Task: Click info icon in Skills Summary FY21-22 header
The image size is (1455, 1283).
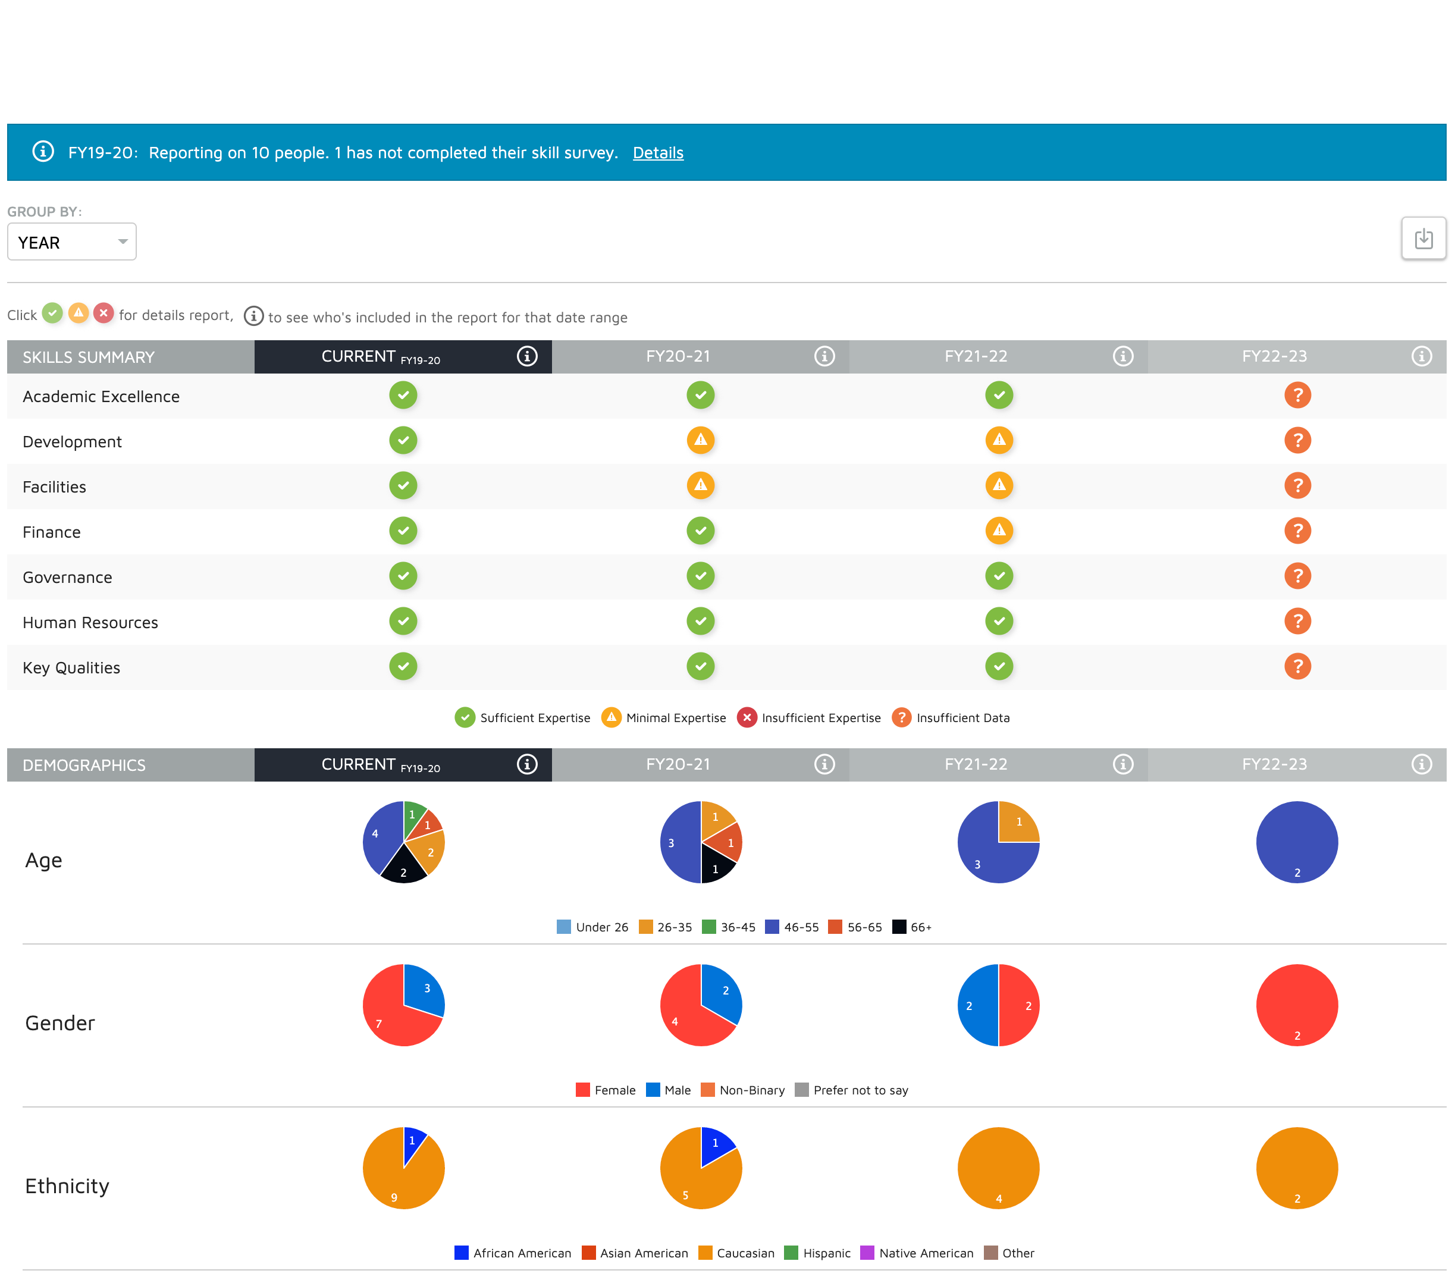Action: [1122, 356]
